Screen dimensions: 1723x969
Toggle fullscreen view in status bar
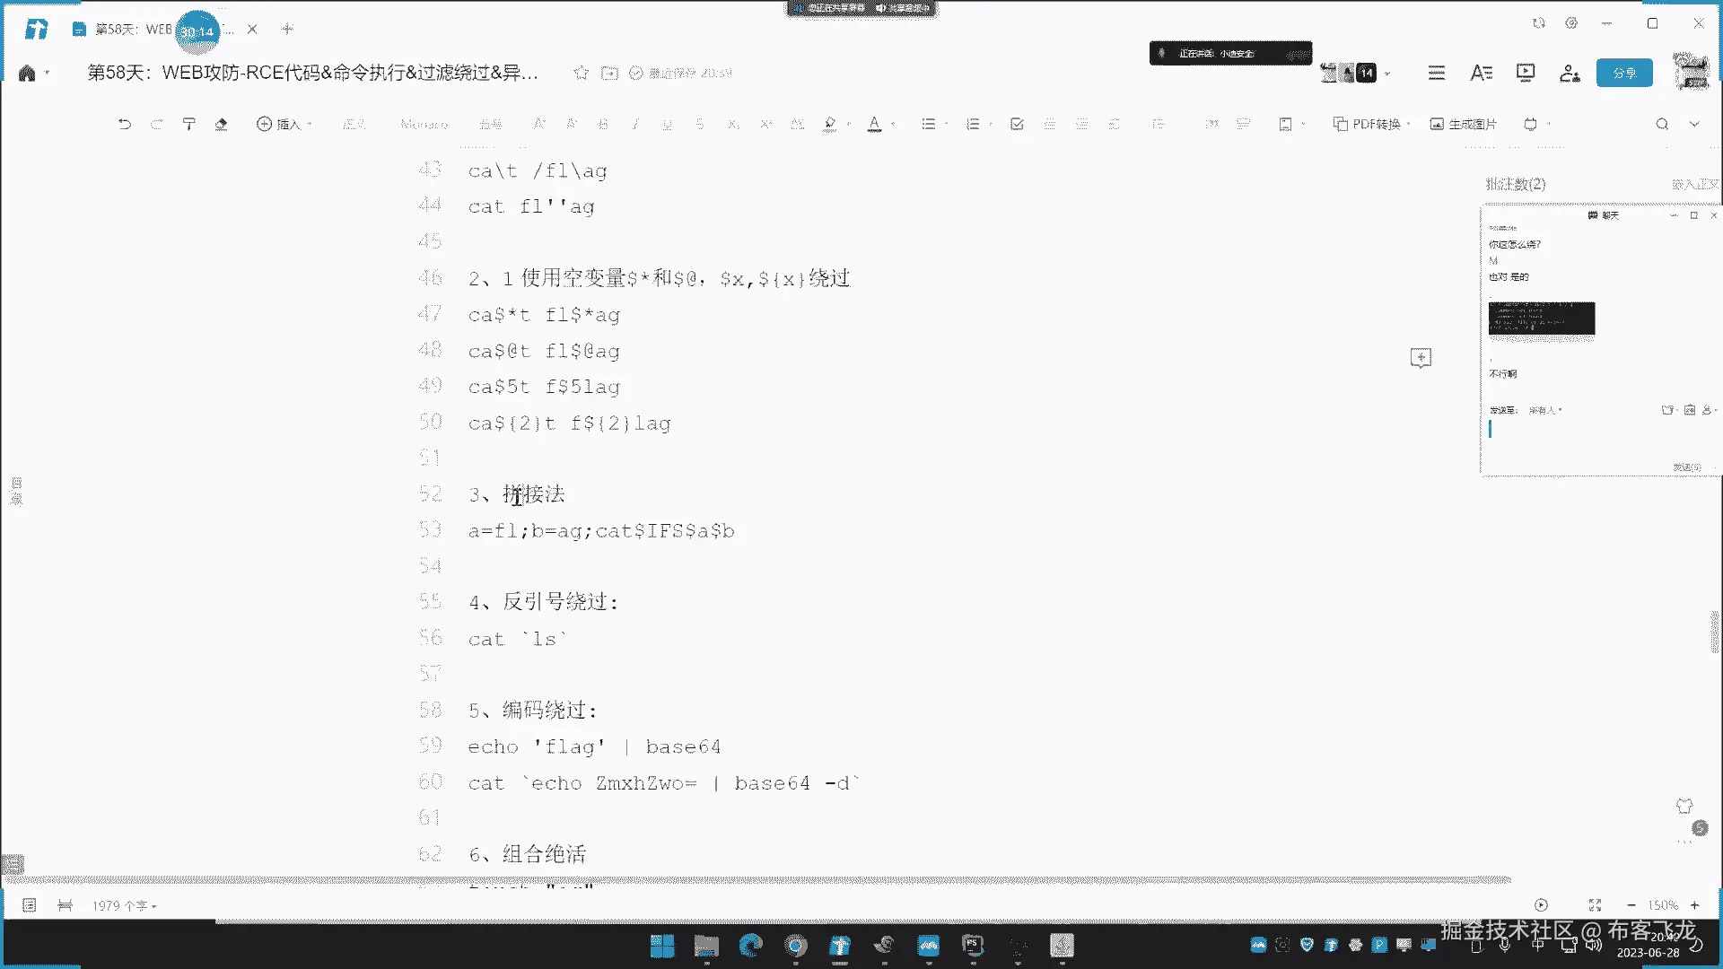pyautogui.click(x=1595, y=905)
